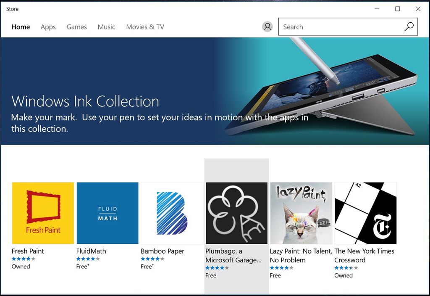The height and width of the screenshot is (296, 430).
Task: Switch to the Games tab
Action: pyautogui.click(x=76, y=27)
